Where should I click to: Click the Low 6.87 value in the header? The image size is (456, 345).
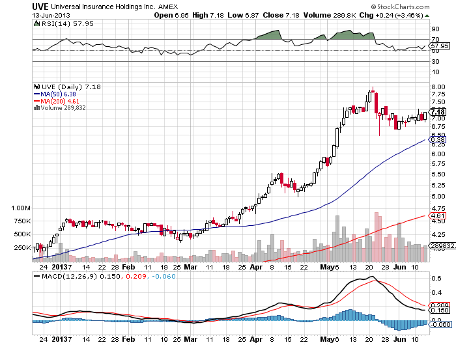(243, 15)
